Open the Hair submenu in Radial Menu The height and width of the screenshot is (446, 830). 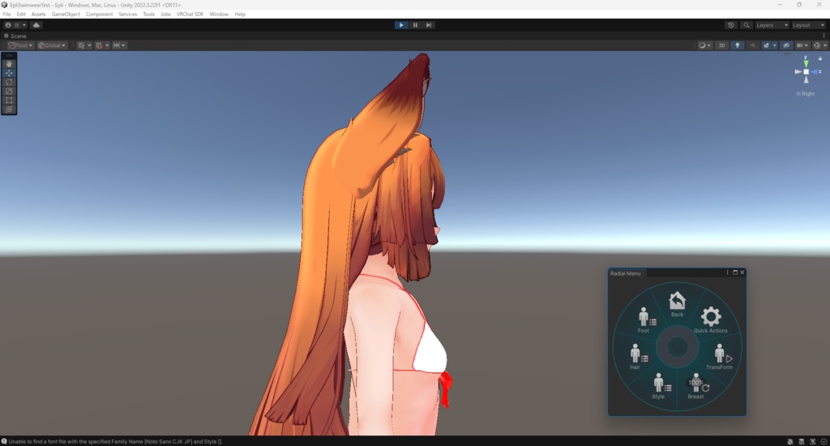(638, 356)
